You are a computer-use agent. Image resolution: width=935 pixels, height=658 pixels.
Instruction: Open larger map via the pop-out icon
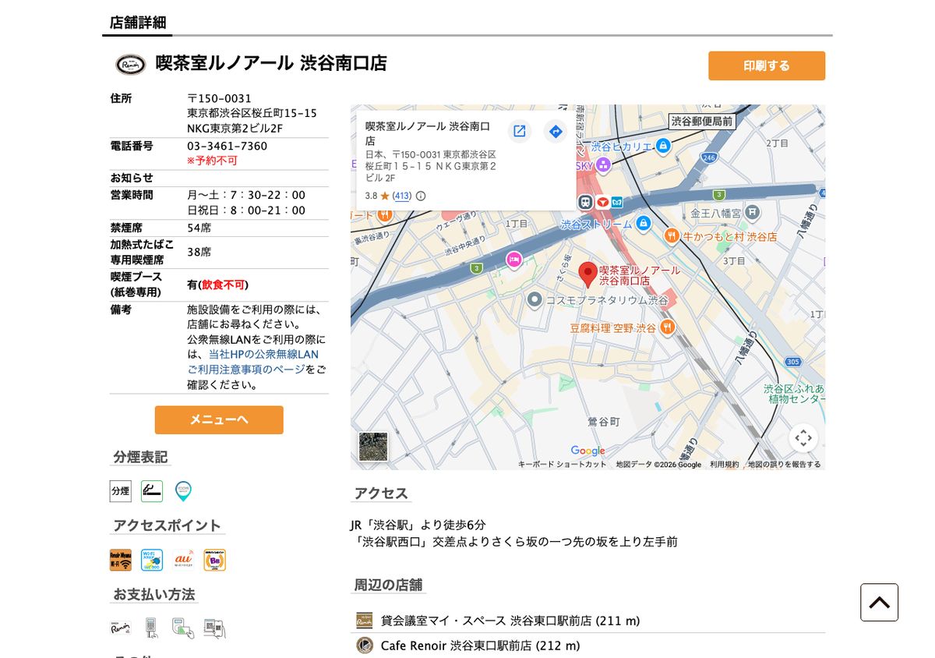point(520,131)
